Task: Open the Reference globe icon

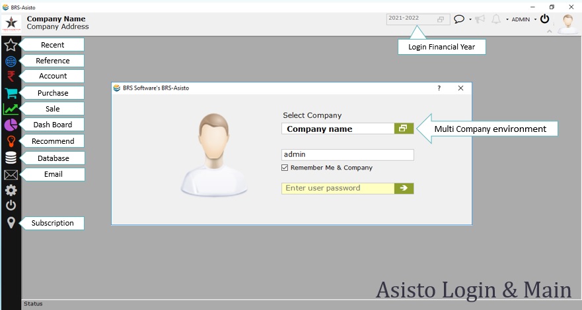Action: pyautogui.click(x=11, y=61)
